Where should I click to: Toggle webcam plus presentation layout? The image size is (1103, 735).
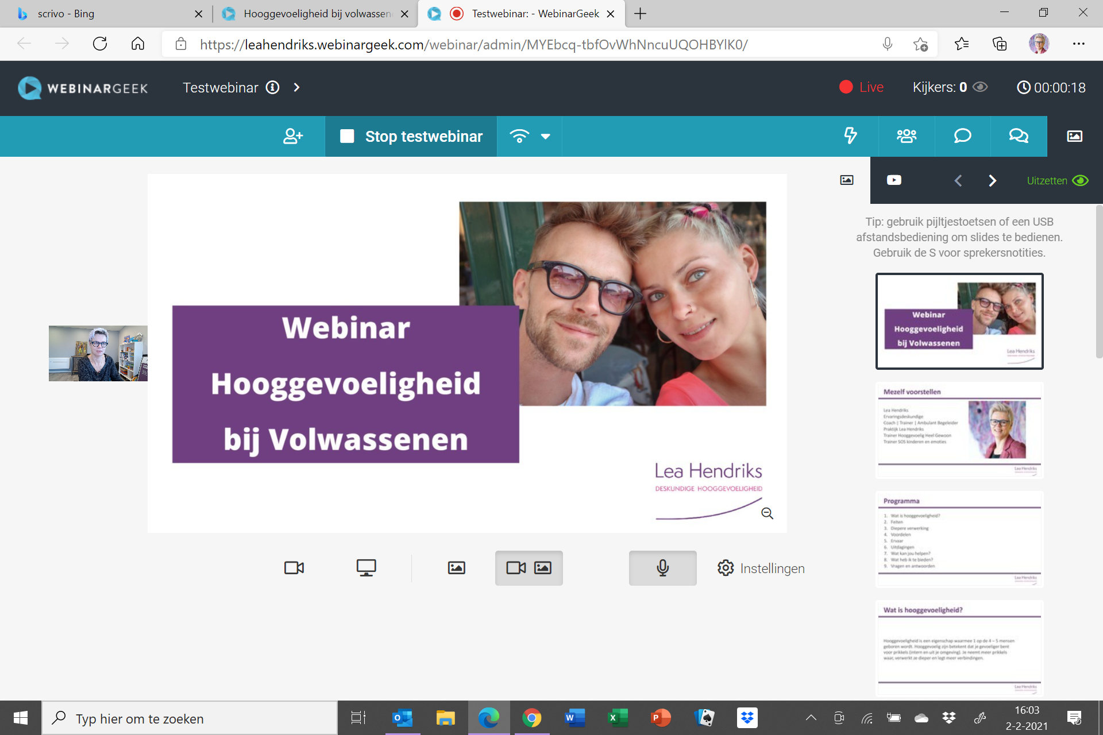click(529, 568)
